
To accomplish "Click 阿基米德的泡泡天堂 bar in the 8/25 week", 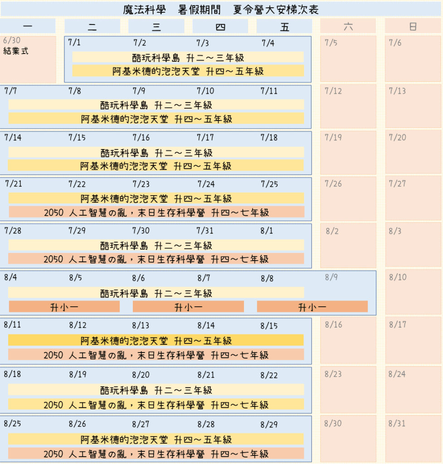I will 156,439.
